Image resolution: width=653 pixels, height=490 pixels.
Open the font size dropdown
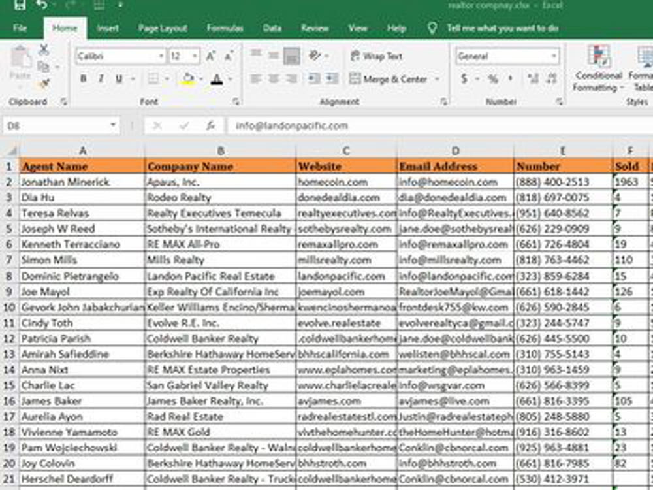tap(193, 56)
